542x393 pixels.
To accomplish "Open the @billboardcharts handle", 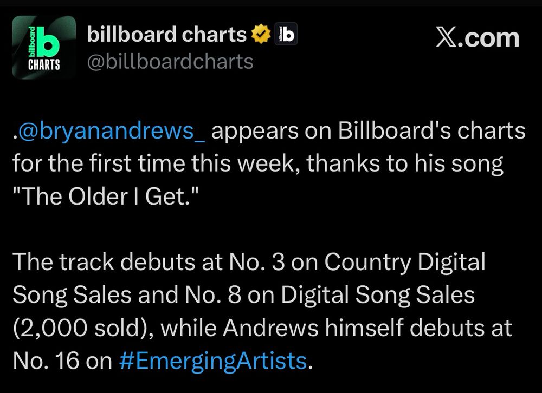I will (x=170, y=61).
